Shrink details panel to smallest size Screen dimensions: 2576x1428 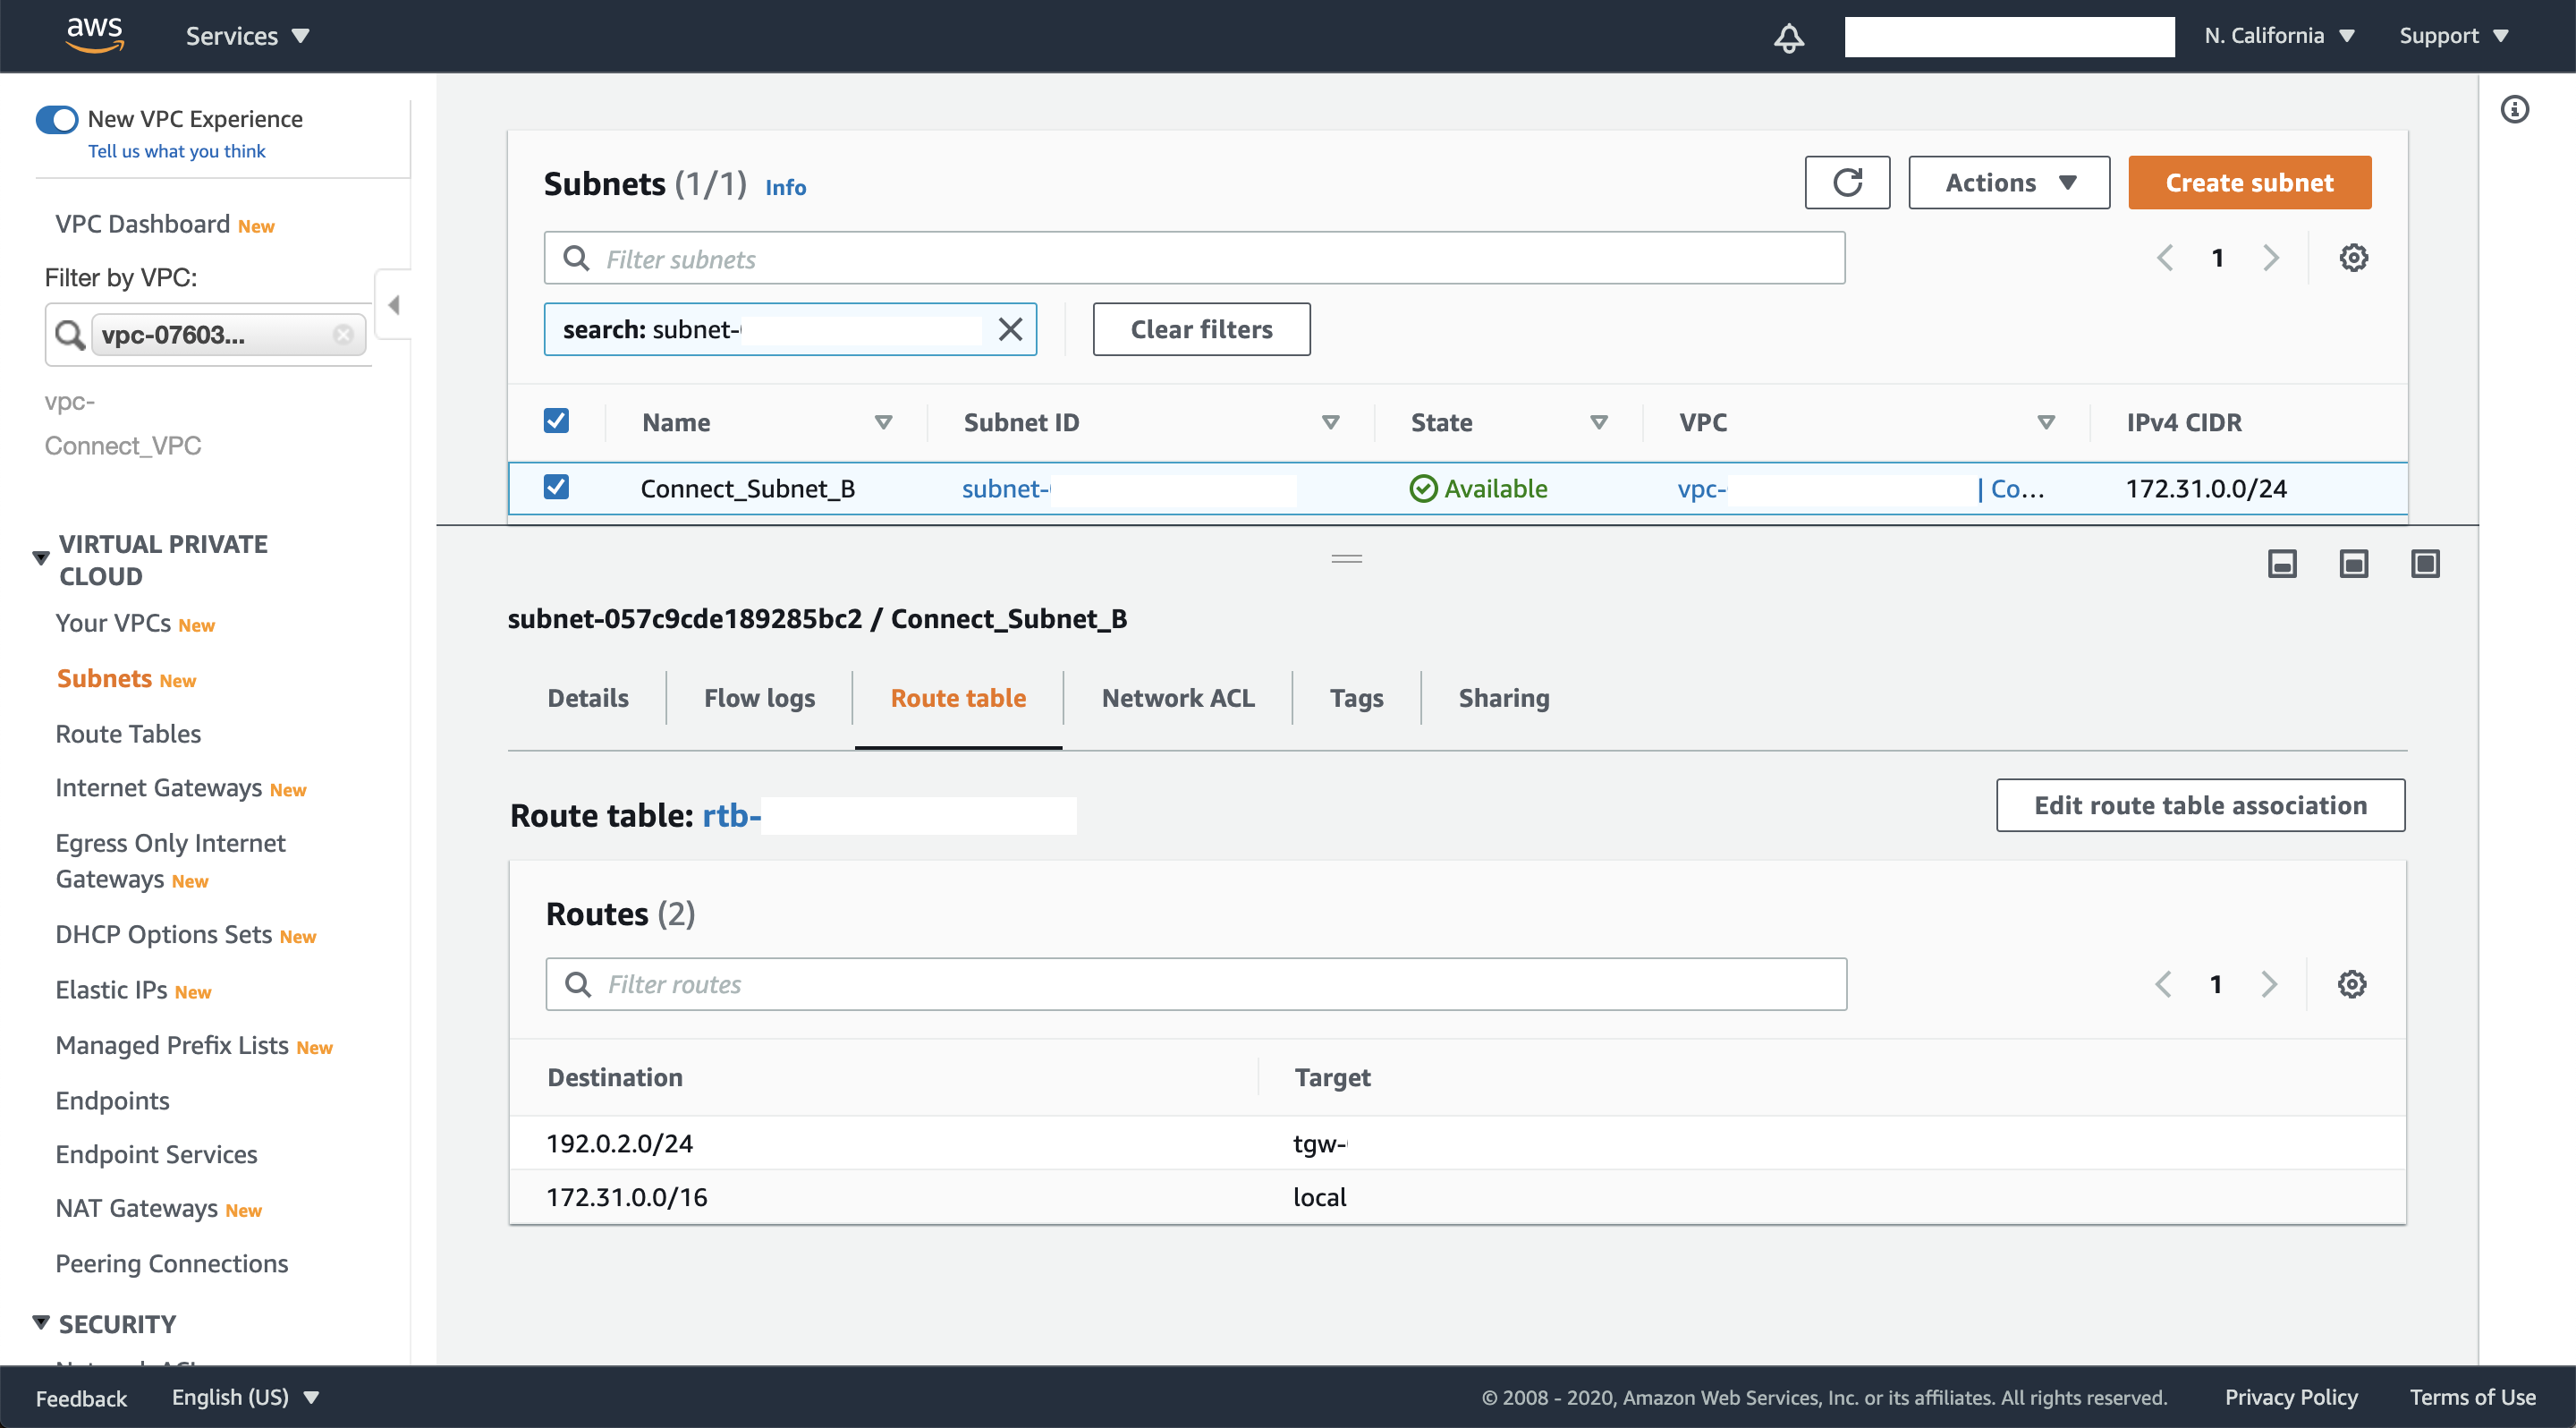2281,564
